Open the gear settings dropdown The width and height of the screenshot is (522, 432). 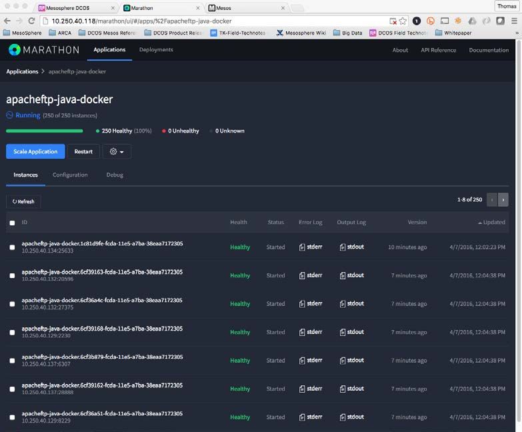pyautogui.click(x=117, y=151)
